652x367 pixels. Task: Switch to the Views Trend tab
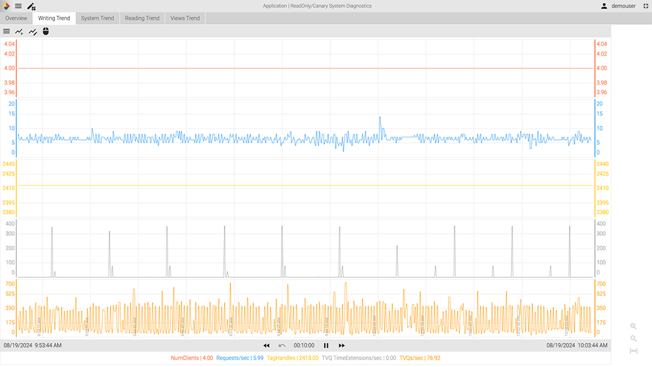185,19
